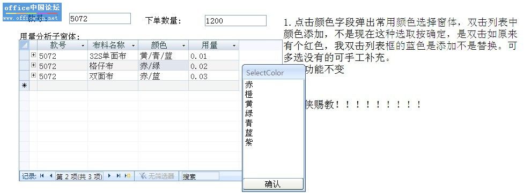Image resolution: width=531 pixels, height=193 pixels.
Task: Go to next record arrow
Action: [x=109, y=176]
